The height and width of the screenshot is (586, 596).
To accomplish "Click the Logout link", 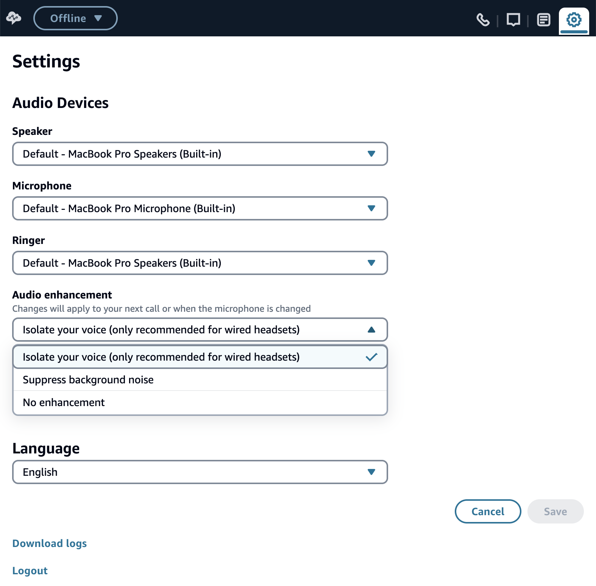I will point(30,570).
